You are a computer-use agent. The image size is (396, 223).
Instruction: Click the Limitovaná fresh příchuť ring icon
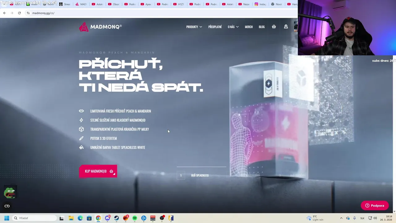pos(81,111)
